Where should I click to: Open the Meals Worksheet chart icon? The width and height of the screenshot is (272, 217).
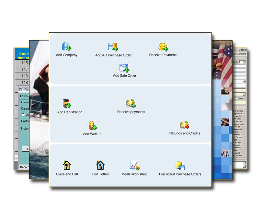point(135,165)
